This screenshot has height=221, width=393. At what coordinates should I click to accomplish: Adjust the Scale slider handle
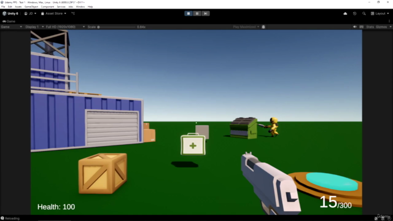click(98, 27)
